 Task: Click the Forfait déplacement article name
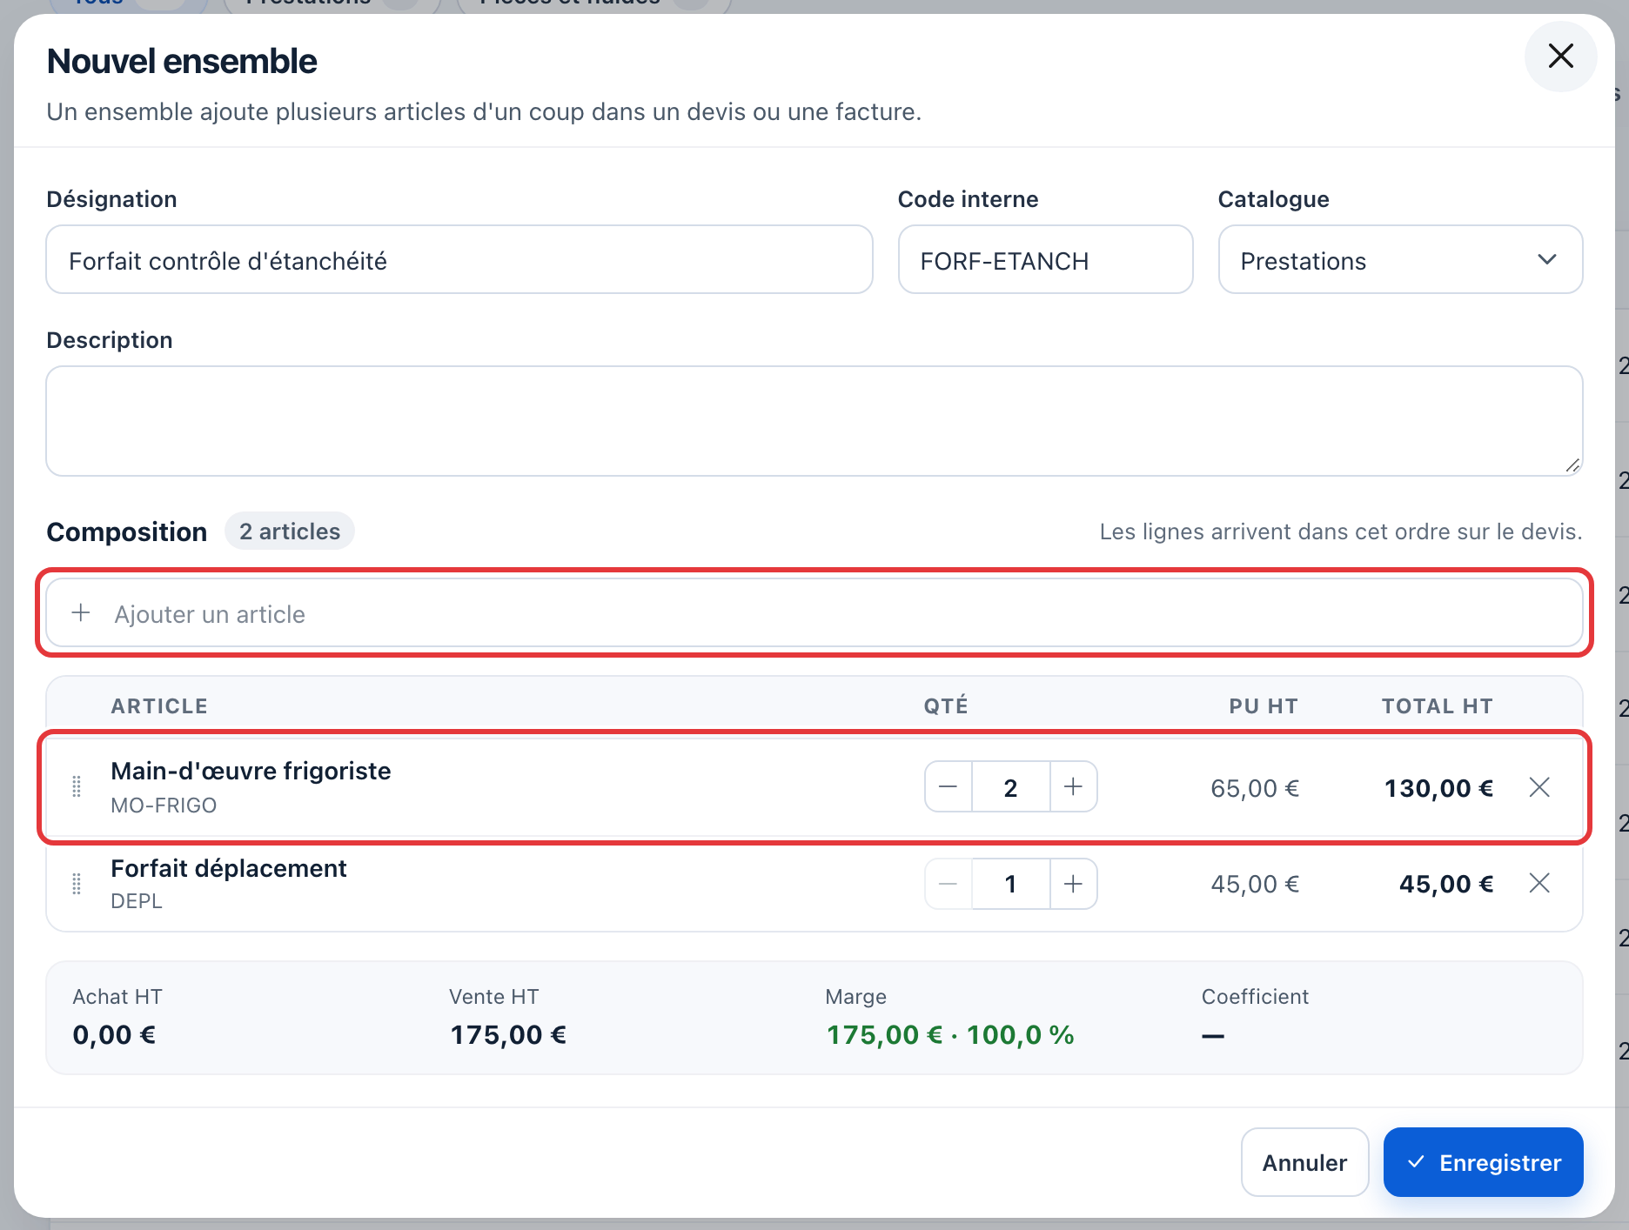tap(229, 868)
